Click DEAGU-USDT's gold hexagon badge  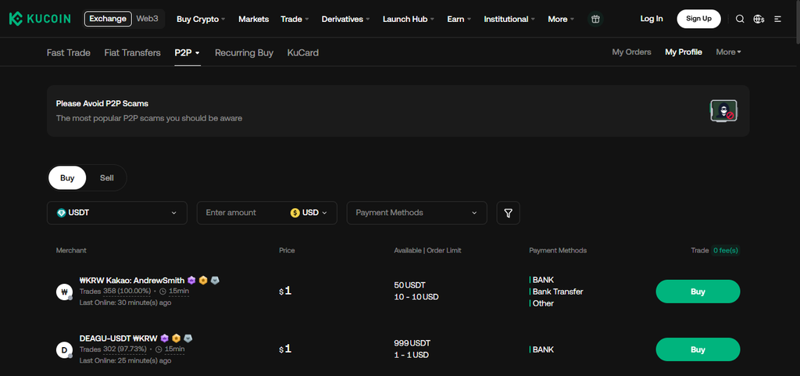176,338
